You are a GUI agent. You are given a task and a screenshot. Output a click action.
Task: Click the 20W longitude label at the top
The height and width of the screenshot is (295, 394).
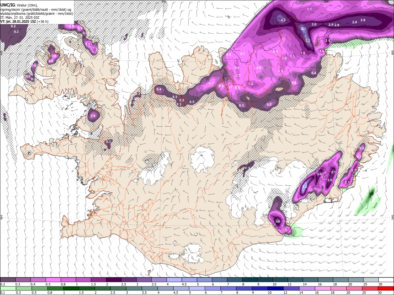tap(164, 2)
